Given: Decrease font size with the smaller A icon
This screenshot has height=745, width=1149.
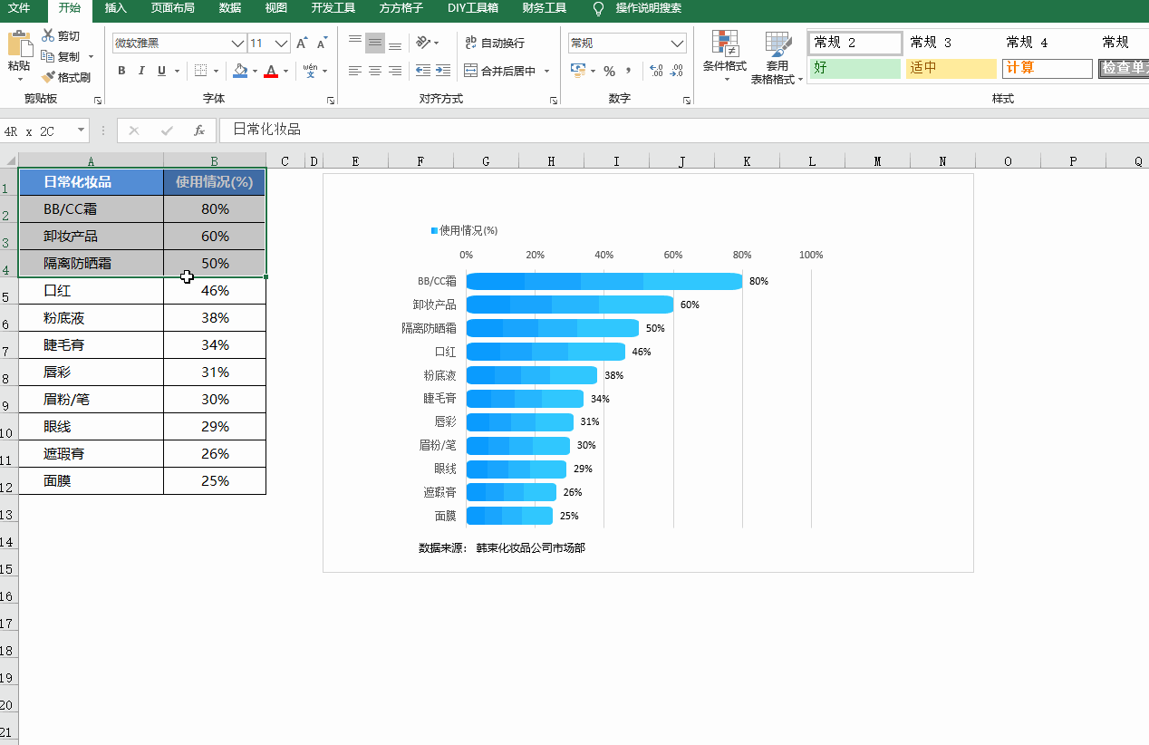Looking at the screenshot, I should (x=323, y=44).
